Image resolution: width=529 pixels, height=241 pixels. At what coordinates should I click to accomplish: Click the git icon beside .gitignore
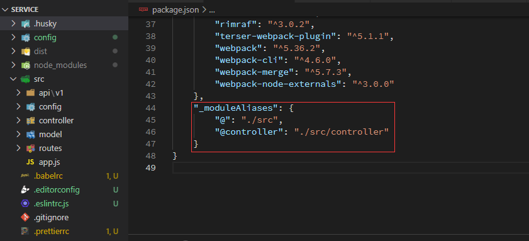pyautogui.click(x=25, y=217)
